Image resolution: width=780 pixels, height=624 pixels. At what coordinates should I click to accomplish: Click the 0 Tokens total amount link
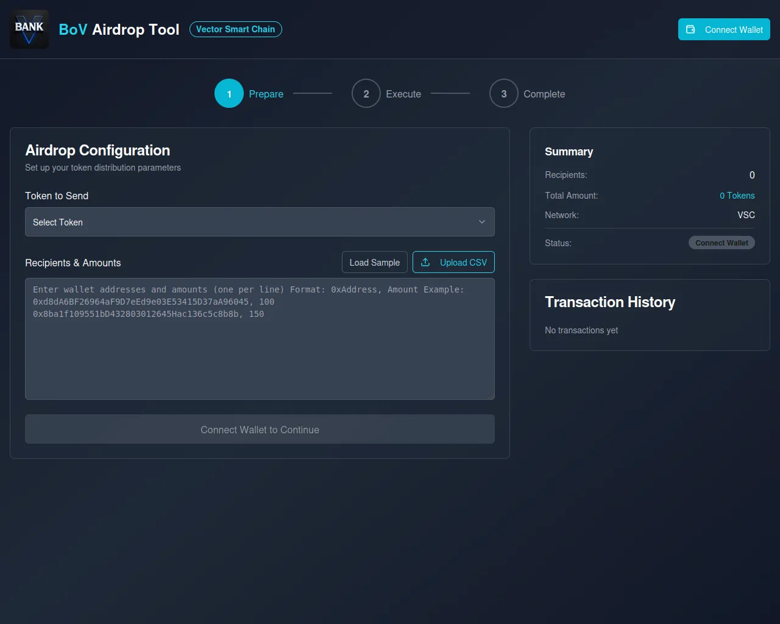(x=737, y=196)
